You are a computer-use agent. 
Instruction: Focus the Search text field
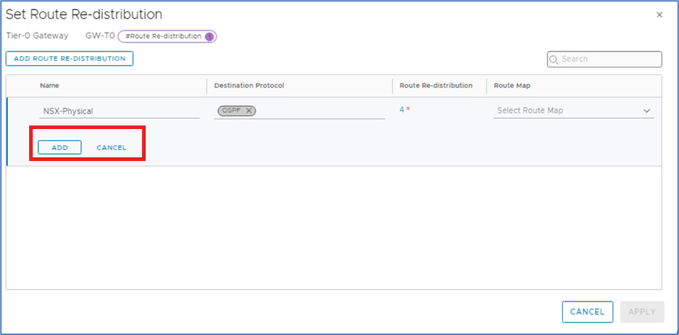(609, 59)
